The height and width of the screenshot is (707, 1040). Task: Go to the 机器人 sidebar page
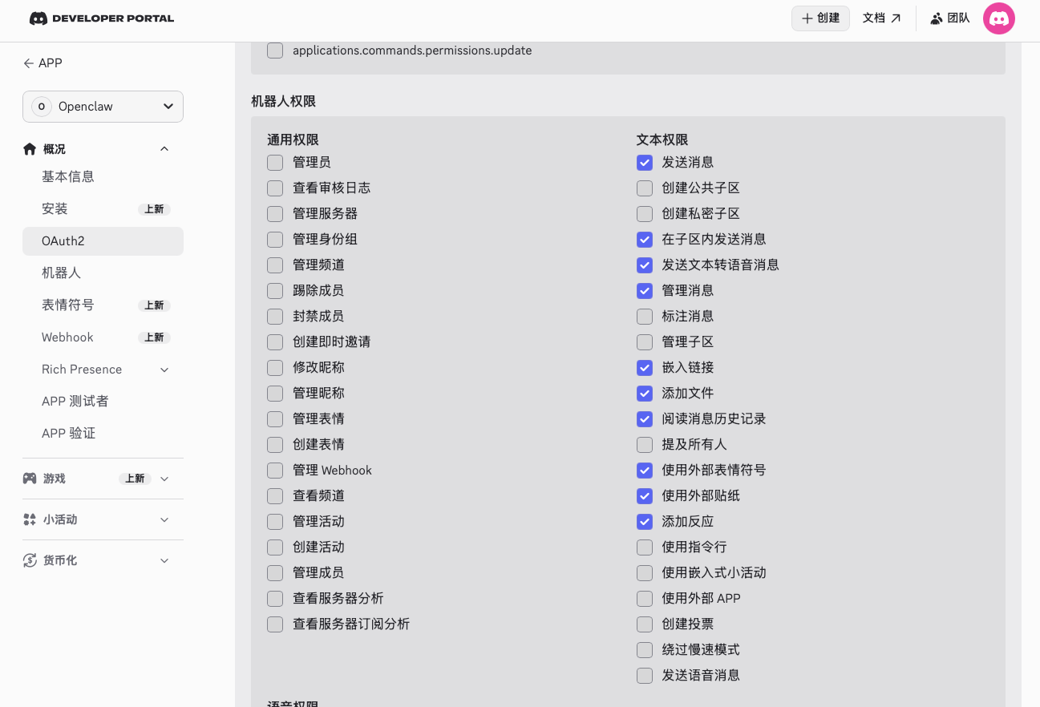pyautogui.click(x=62, y=273)
